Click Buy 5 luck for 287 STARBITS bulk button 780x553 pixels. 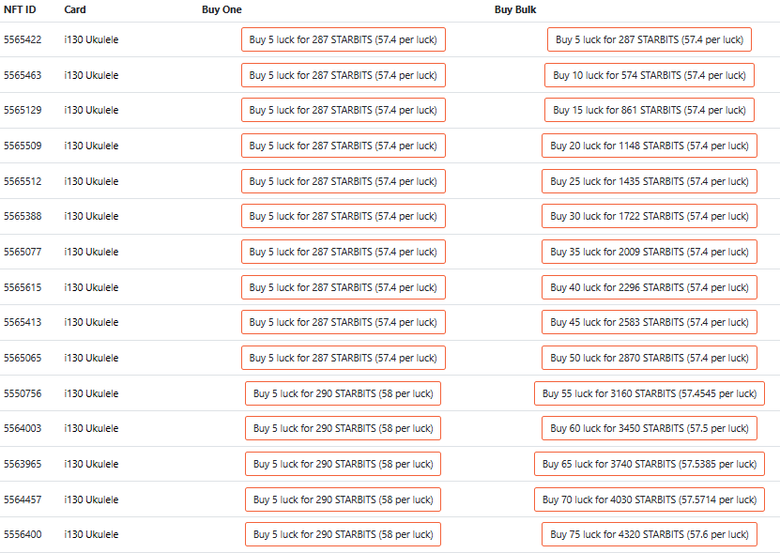649,39
